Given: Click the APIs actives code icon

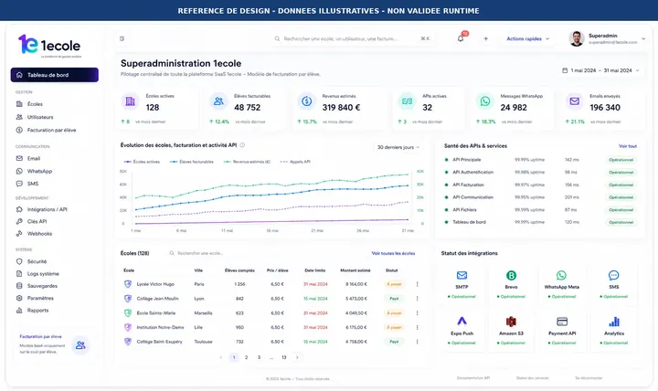Looking at the screenshot, I should click(407, 101).
